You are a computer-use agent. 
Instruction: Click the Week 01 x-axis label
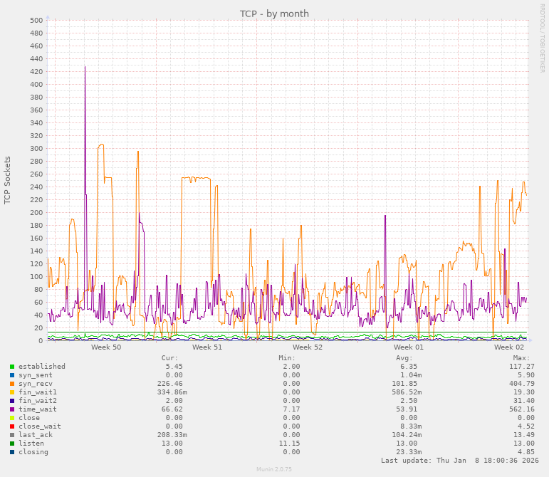coord(409,347)
